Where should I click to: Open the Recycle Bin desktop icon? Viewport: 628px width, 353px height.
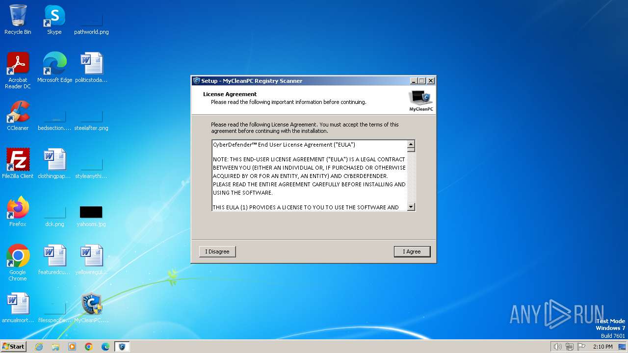point(18,20)
